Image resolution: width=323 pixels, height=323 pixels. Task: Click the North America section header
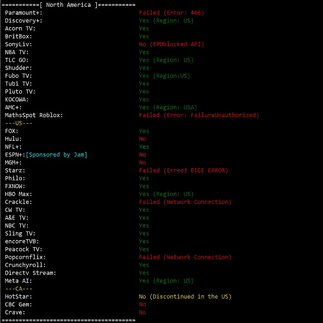click(x=68, y=5)
